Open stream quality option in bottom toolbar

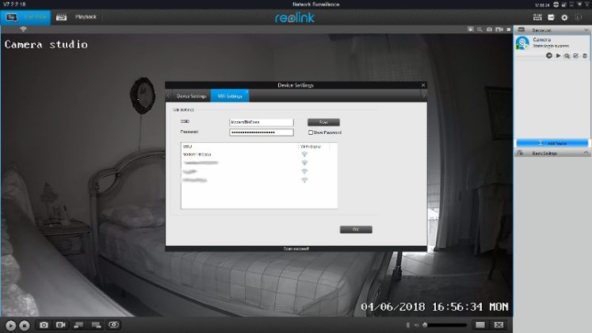click(x=78, y=325)
